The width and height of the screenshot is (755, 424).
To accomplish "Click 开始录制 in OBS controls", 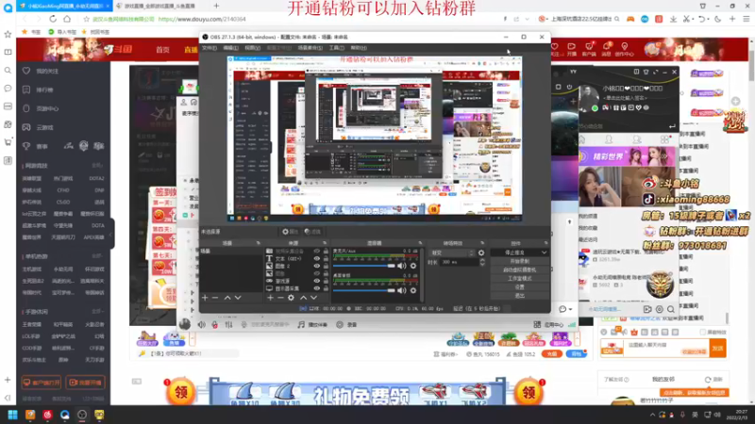I will coord(520,261).
